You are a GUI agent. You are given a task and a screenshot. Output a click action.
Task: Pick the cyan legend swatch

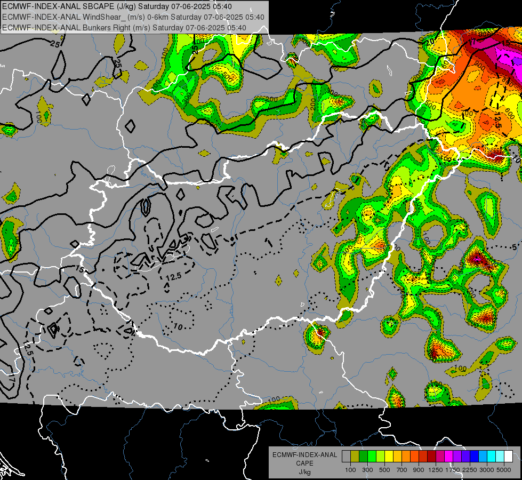coord(492,457)
